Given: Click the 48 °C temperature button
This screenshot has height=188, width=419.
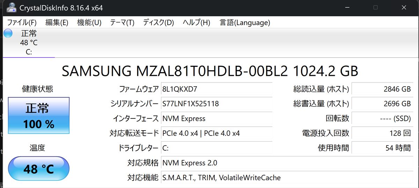Looking at the screenshot, I should tap(39, 169).
